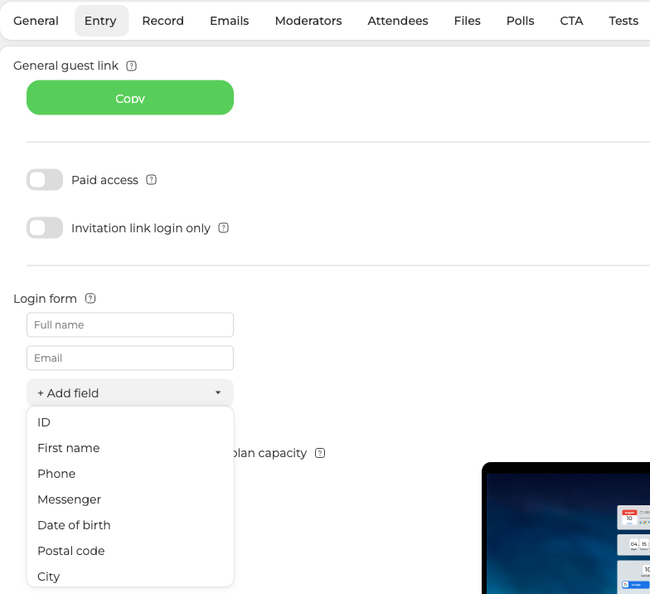Select Phone in the field list
650x594 pixels.
click(x=130, y=474)
